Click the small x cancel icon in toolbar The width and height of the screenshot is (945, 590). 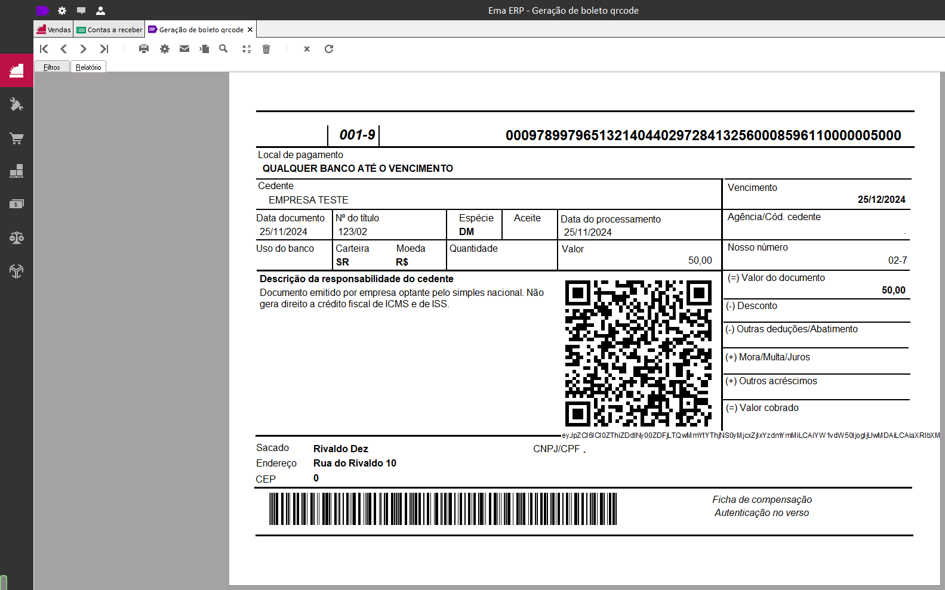[307, 49]
